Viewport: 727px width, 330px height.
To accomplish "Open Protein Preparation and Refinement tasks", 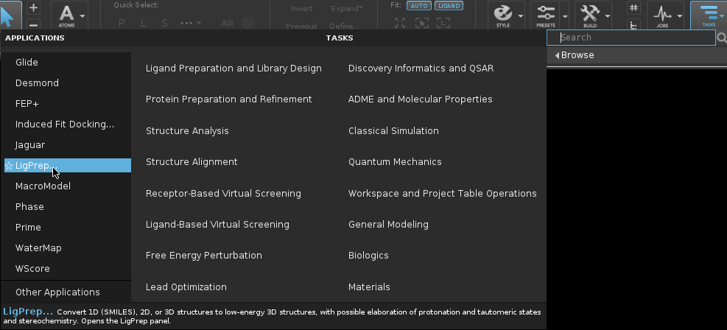I will pyautogui.click(x=228, y=99).
